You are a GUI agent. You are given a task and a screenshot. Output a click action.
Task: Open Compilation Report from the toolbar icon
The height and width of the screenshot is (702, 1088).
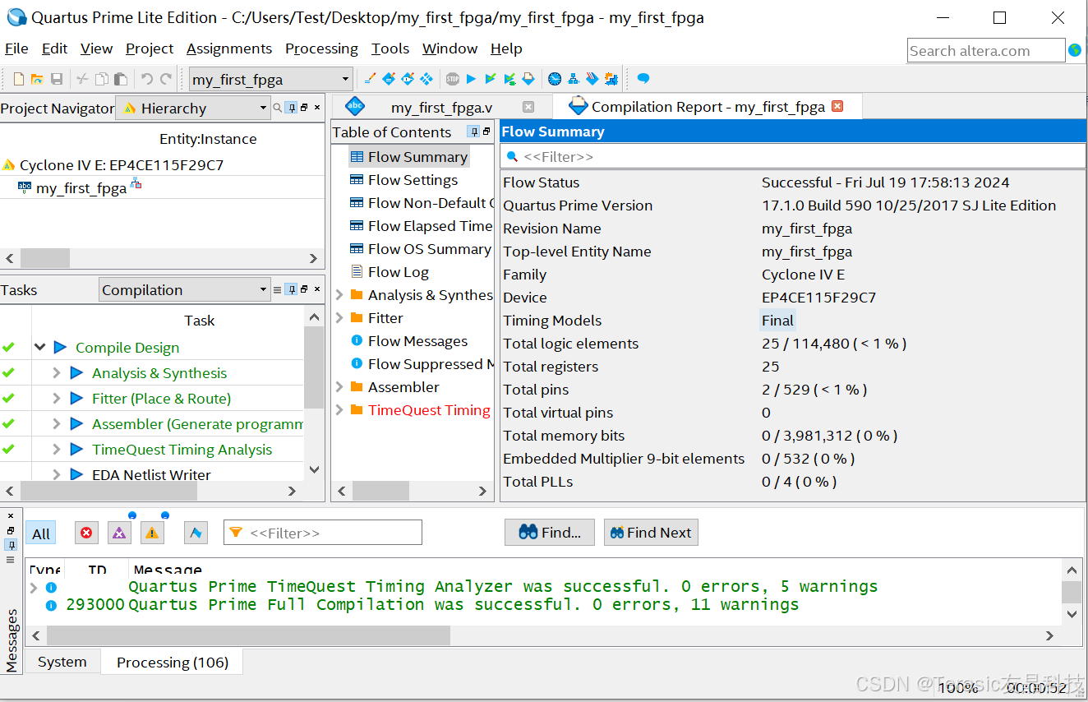click(x=528, y=79)
